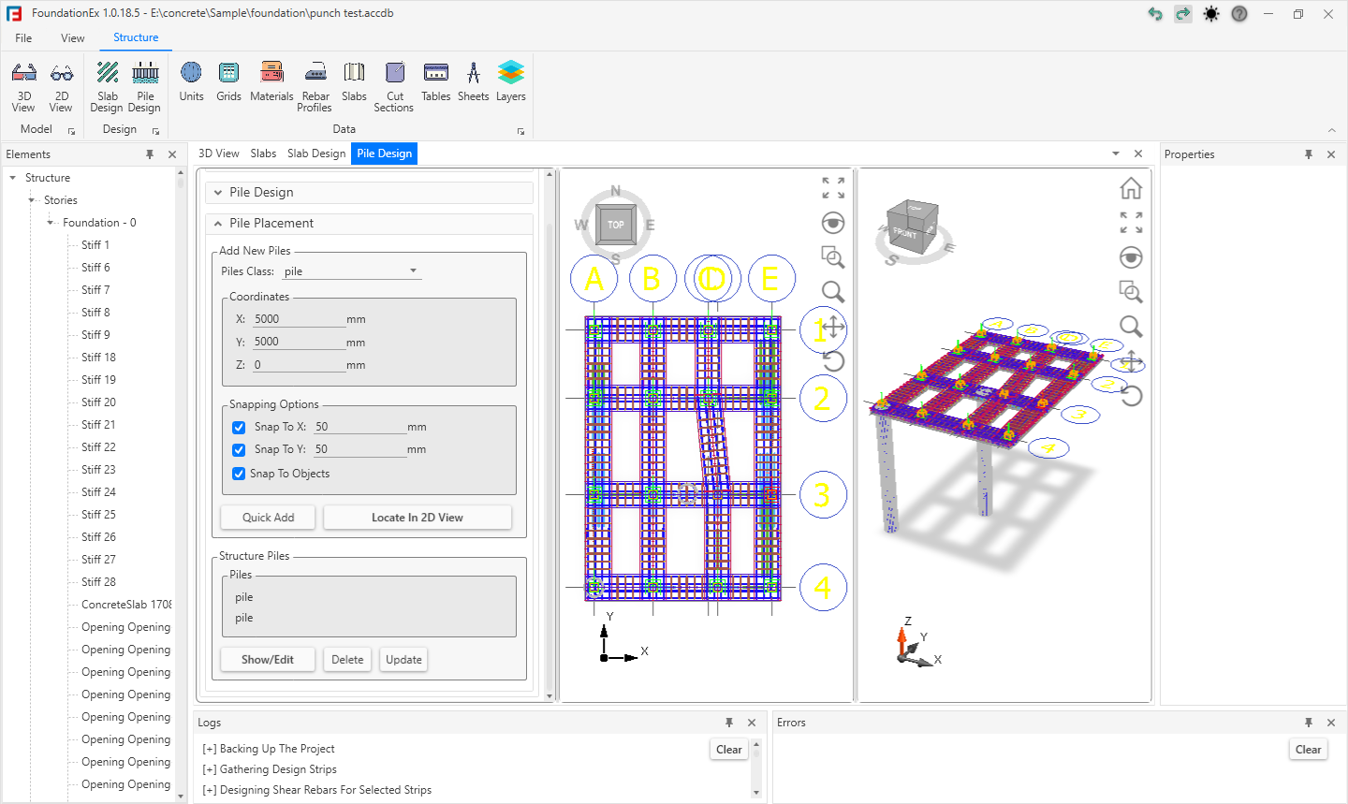Open the Pile Design ribbon tool
The image size is (1348, 804).
pyautogui.click(x=145, y=85)
